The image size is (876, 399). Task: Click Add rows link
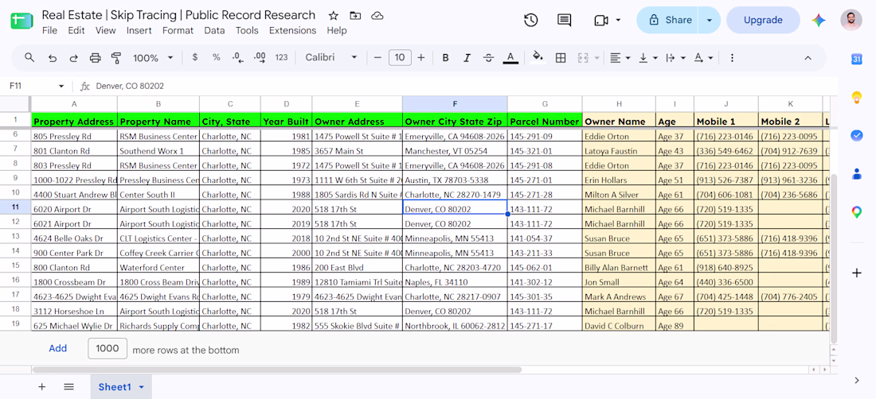coord(58,348)
